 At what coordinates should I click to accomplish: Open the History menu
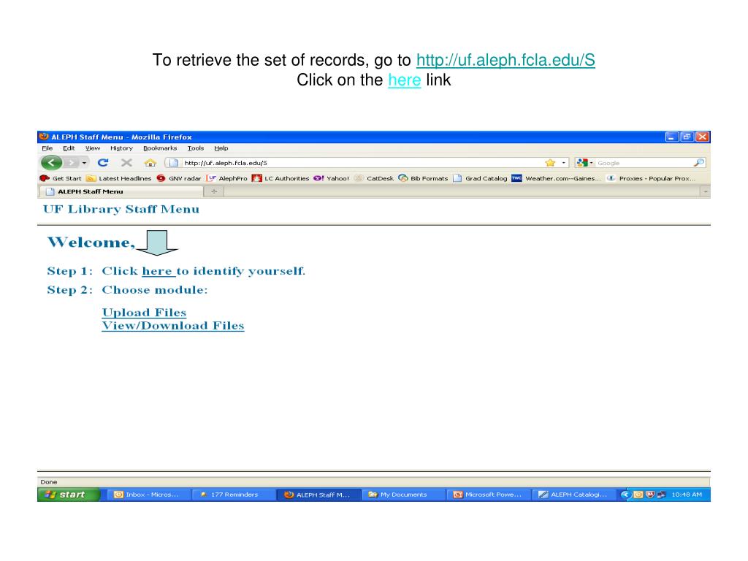click(122, 148)
